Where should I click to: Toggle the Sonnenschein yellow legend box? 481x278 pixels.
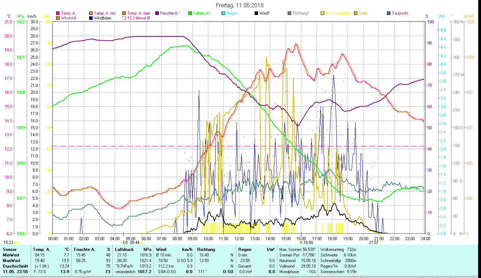[323, 14]
